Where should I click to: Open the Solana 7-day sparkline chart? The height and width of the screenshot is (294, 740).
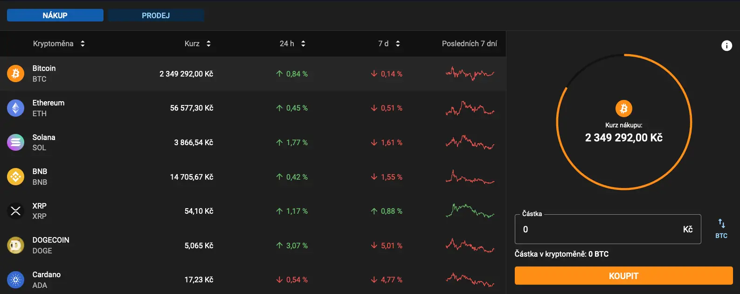pos(470,142)
